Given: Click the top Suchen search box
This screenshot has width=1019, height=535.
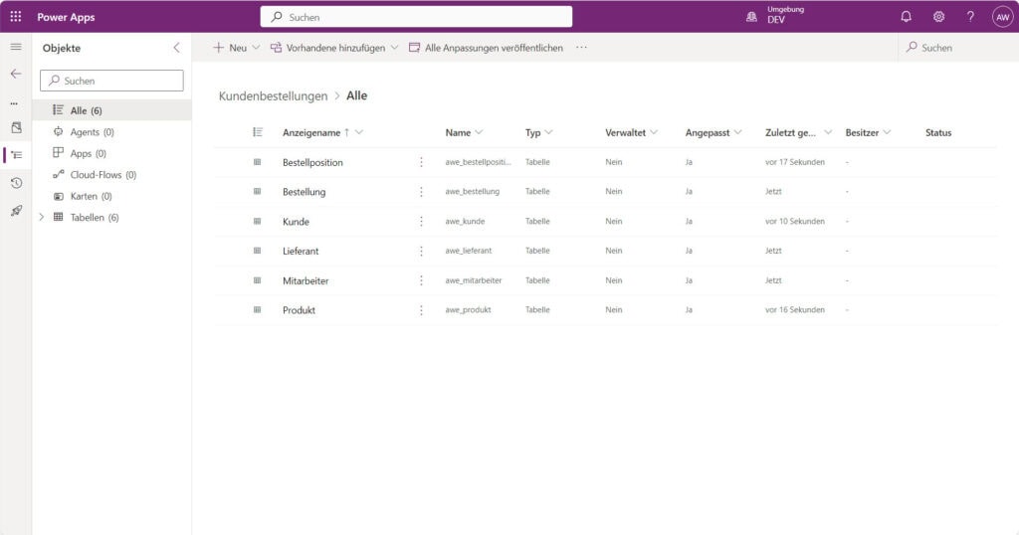Looking at the screenshot, I should [x=416, y=17].
